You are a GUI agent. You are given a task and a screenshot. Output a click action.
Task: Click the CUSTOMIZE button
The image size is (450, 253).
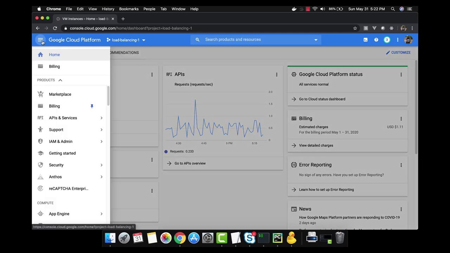pyautogui.click(x=398, y=52)
